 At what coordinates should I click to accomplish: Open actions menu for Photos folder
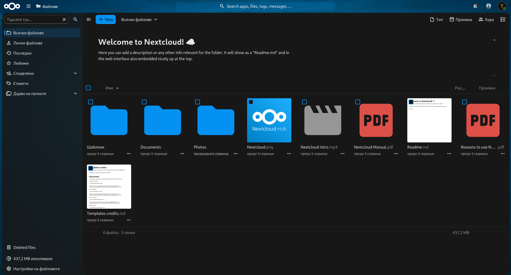point(236,154)
